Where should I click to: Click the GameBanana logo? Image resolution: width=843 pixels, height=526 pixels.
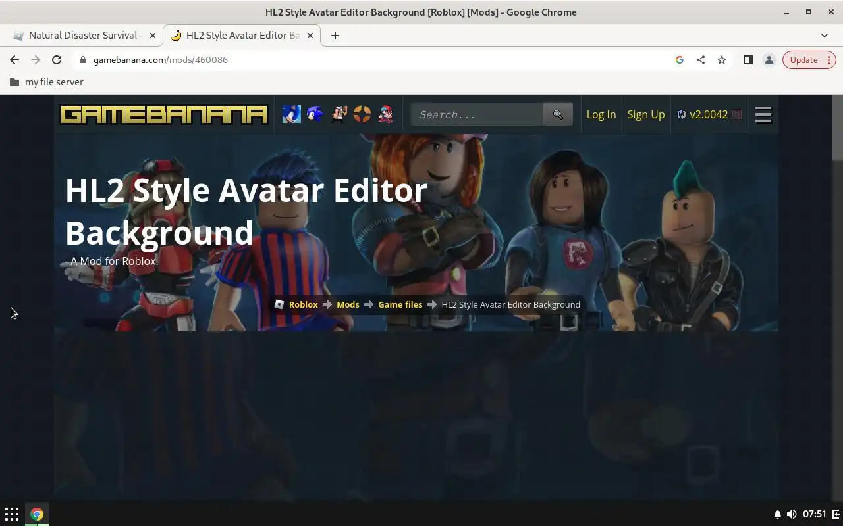click(x=163, y=114)
